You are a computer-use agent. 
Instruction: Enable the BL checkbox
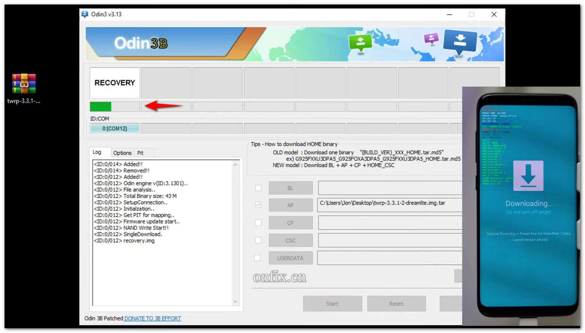click(258, 188)
